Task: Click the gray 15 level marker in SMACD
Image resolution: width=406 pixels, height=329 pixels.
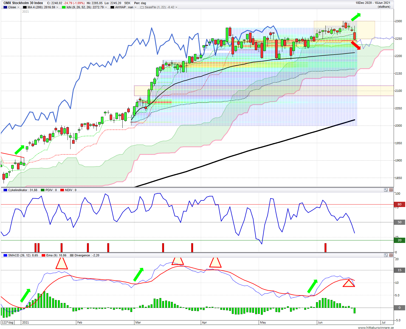Action: (x=399, y=270)
